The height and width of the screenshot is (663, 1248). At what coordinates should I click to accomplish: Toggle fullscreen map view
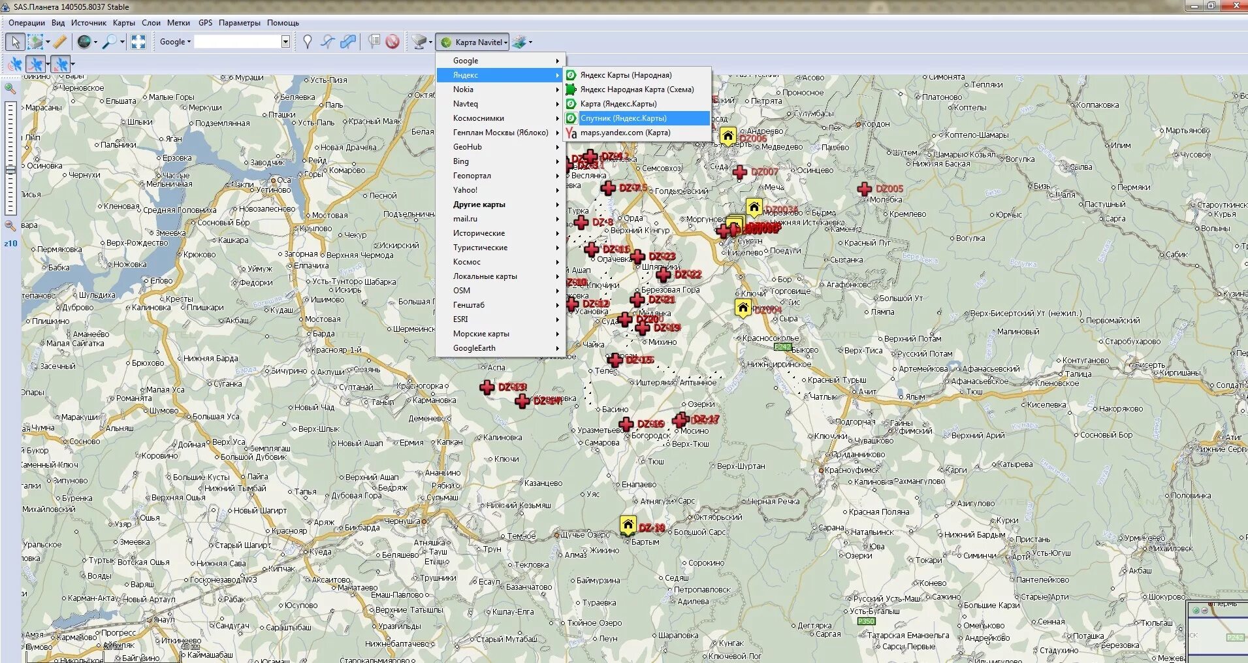138,42
